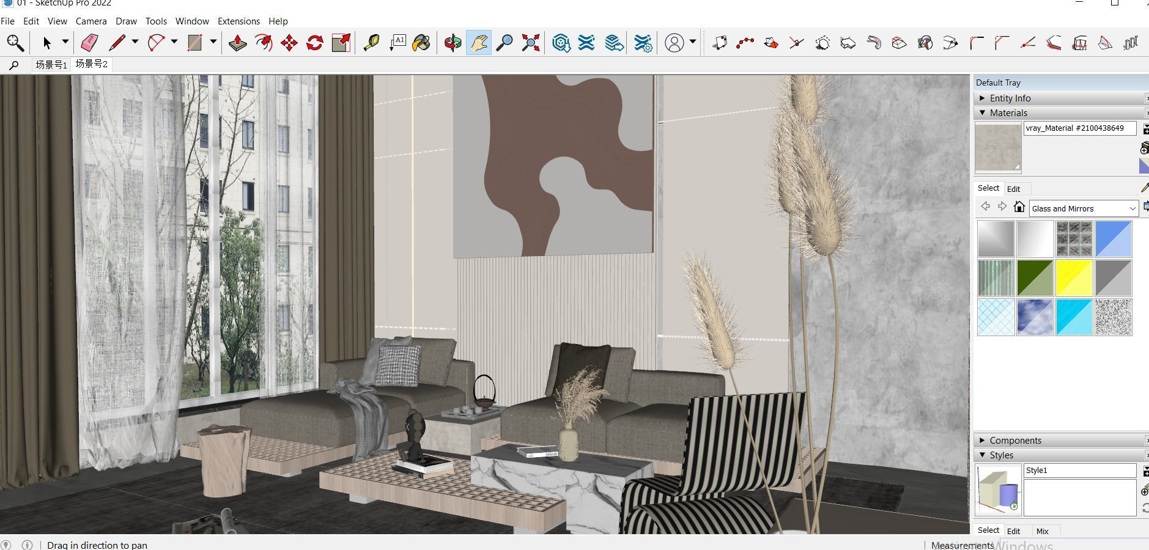
Task: Open Styles Edit tab
Action: (x=1013, y=531)
